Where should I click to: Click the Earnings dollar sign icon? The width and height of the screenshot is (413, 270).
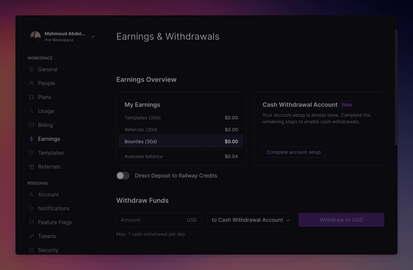(x=31, y=139)
